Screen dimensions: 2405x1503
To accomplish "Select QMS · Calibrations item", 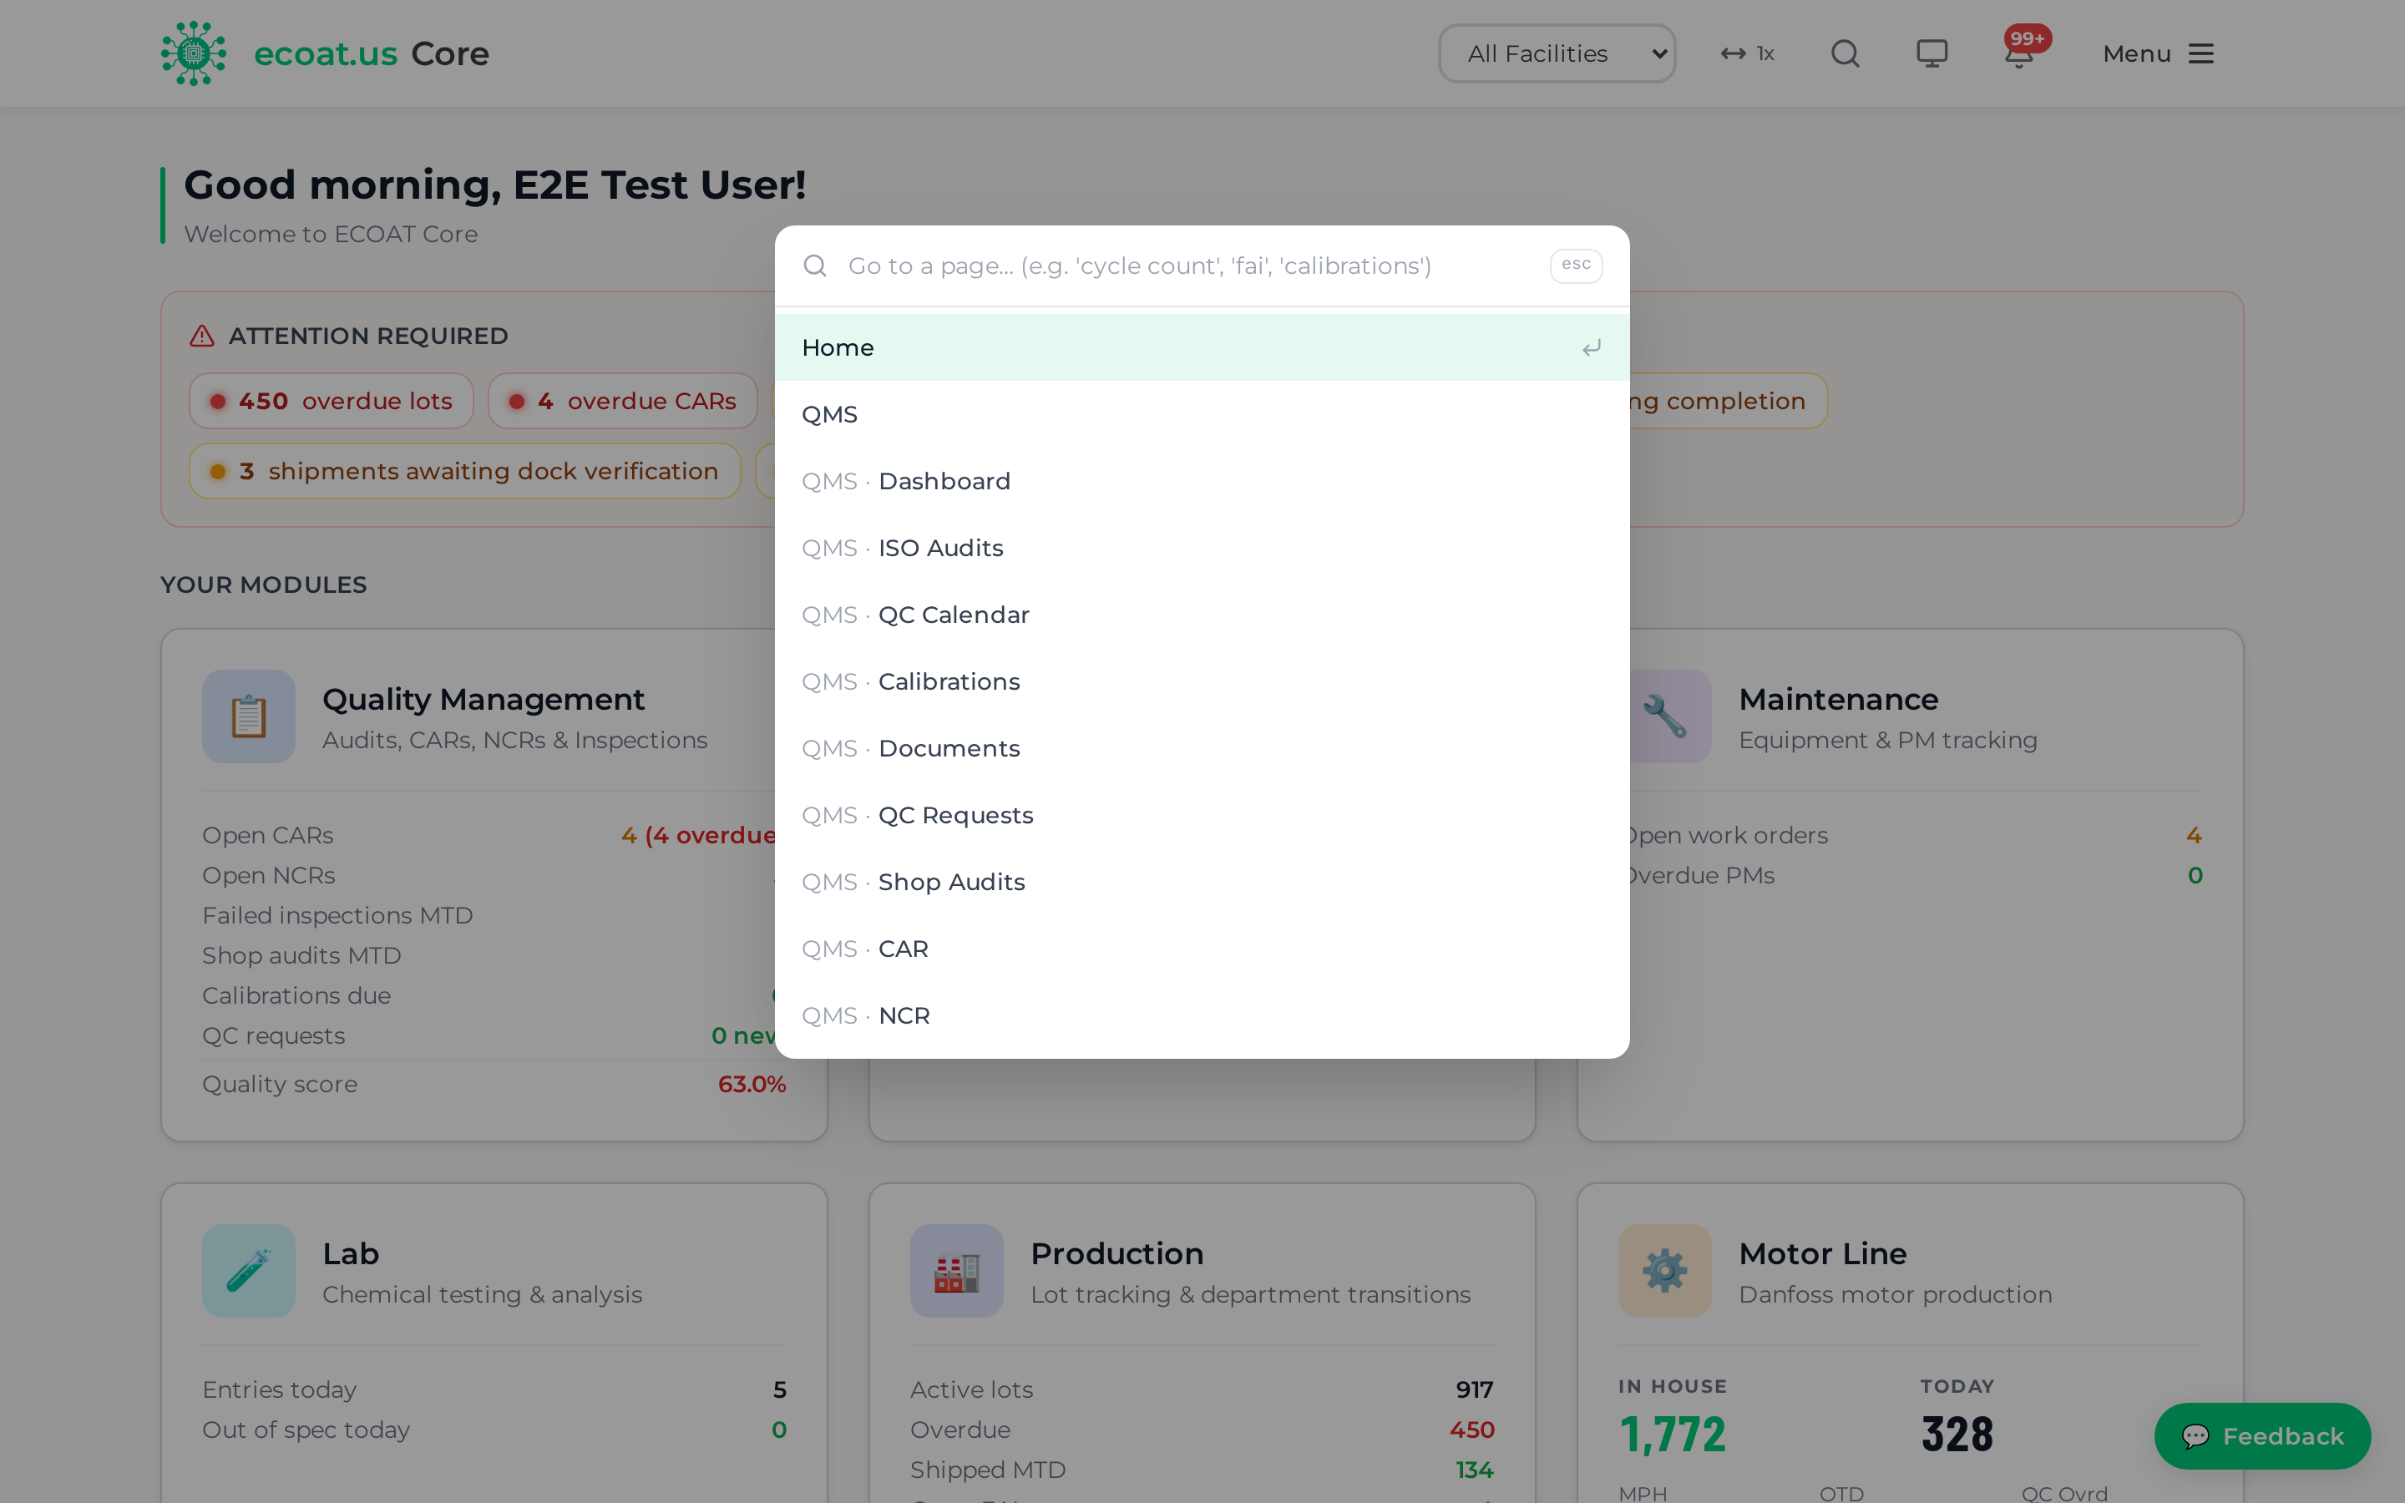I will pos(1202,682).
